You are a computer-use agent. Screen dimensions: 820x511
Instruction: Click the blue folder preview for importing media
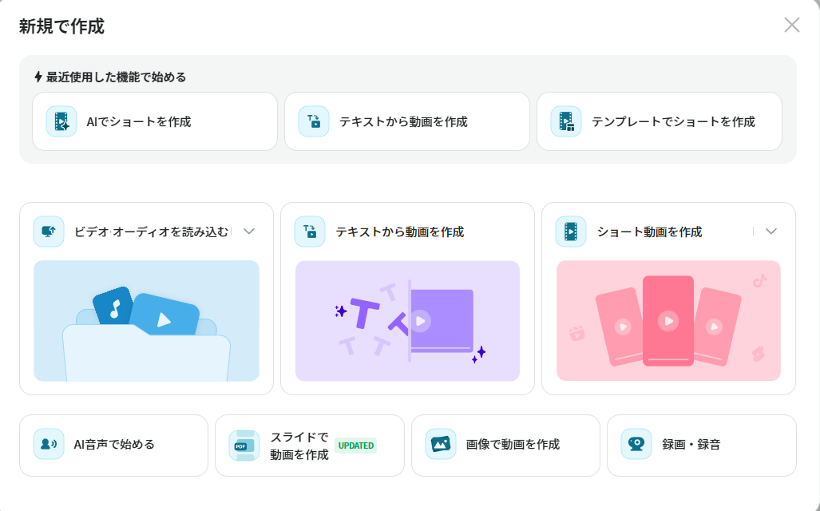(x=146, y=321)
